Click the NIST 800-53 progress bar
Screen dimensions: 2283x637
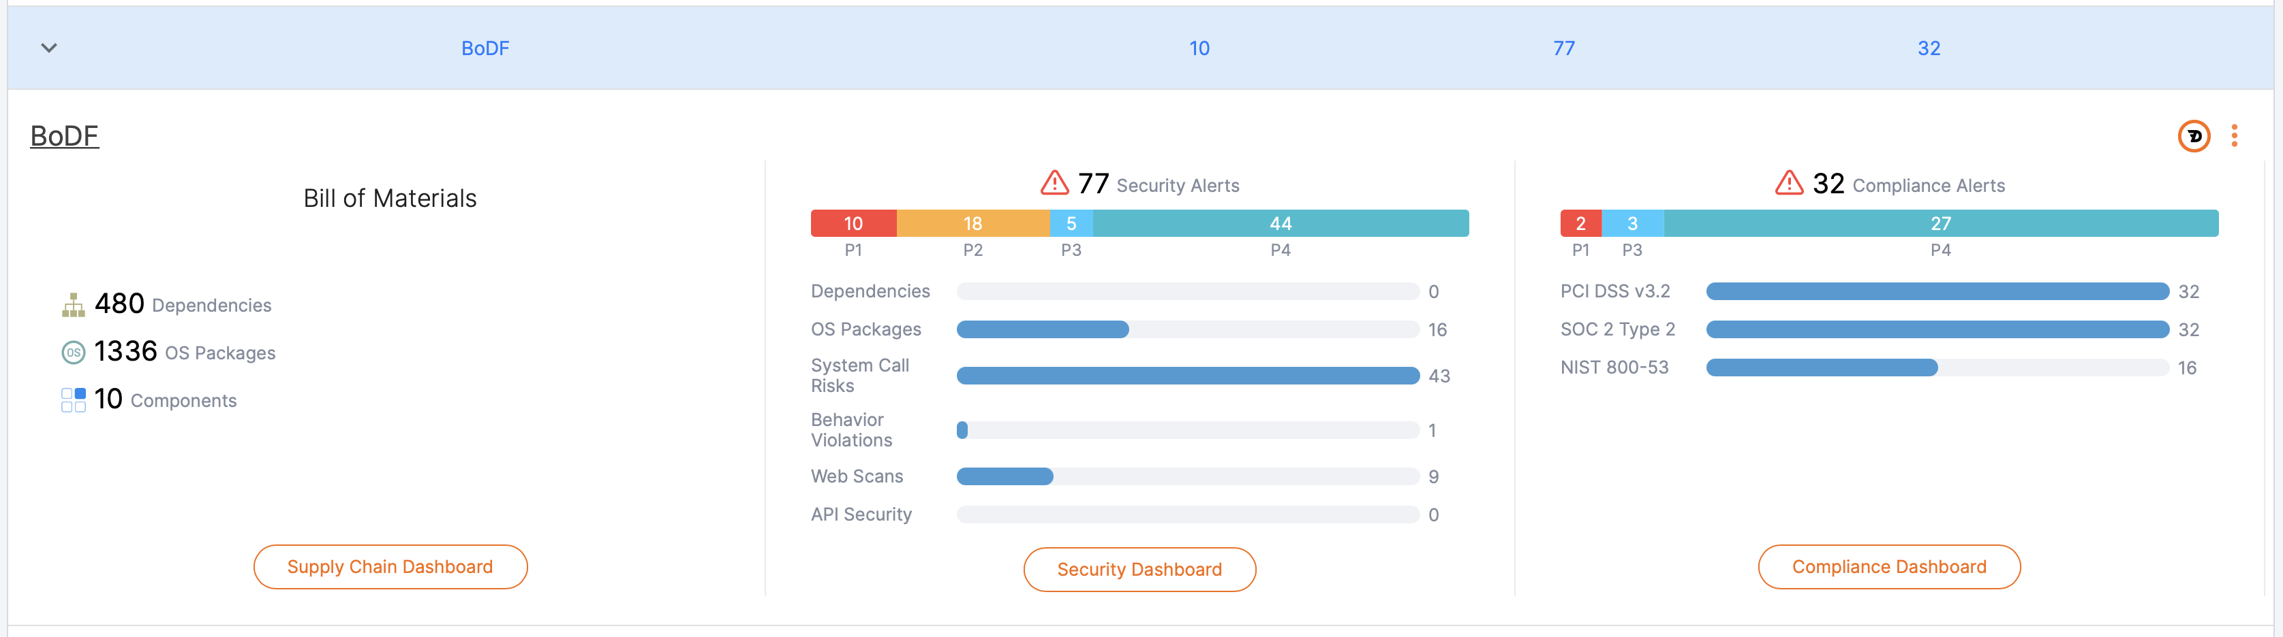[x=1937, y=367]
